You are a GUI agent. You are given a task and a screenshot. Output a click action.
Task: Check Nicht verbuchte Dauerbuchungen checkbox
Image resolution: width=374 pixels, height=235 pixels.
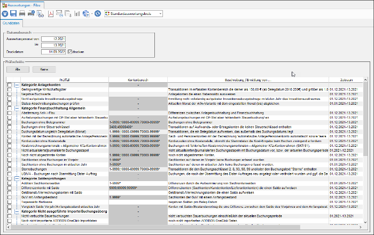tap(9, 216)
